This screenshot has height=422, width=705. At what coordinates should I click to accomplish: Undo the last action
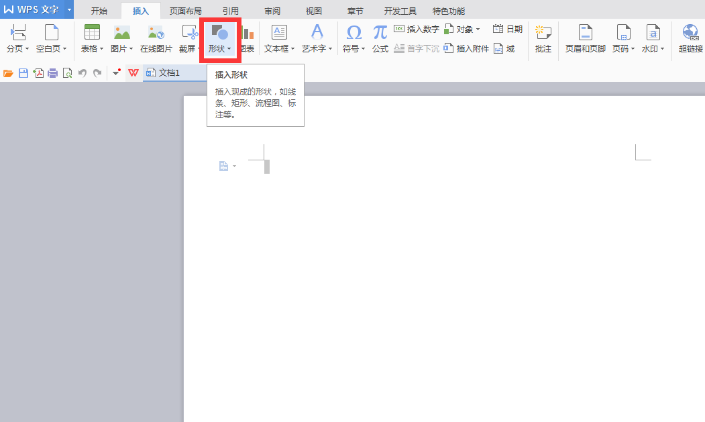coord(82,73)
